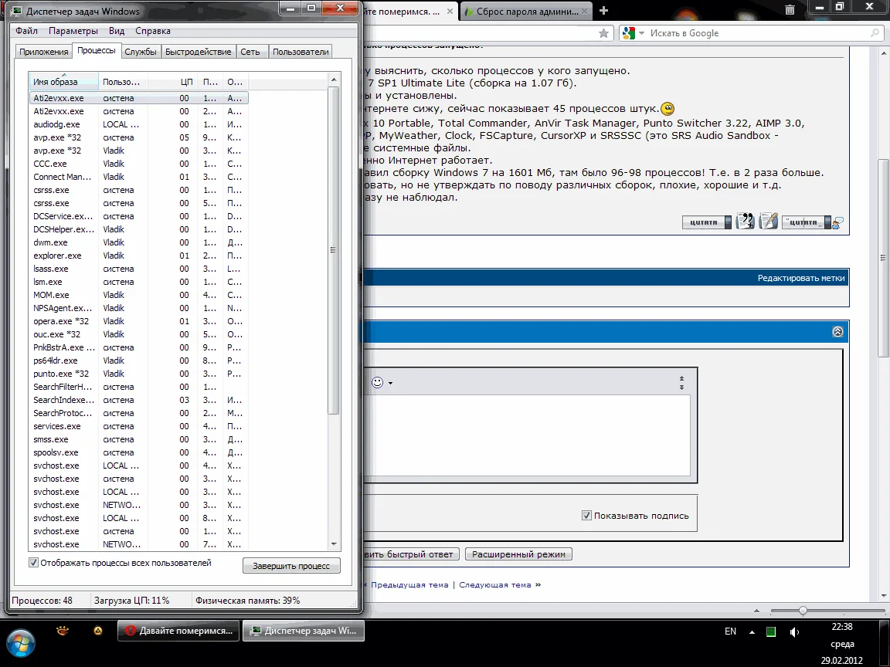The image size is (890, 667).
Task: Toggle 'Отображать процессы всех пользователей' checkbox
Action: point(33,563)
